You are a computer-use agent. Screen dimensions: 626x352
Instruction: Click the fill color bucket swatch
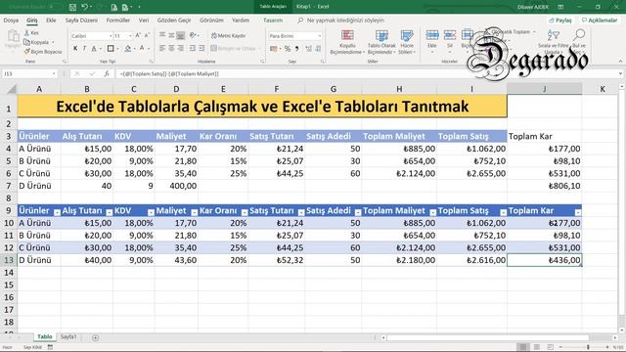click(127, 48)
